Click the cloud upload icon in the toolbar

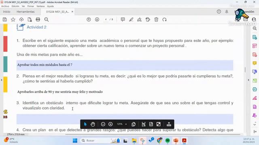click(x=21, y=20)
